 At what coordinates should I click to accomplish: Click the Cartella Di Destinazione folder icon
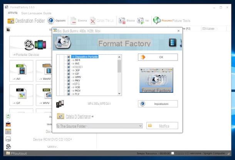click(x=60, y=116)
